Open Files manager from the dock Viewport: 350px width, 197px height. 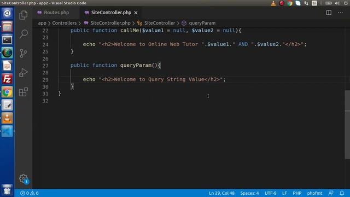point(7,27)
